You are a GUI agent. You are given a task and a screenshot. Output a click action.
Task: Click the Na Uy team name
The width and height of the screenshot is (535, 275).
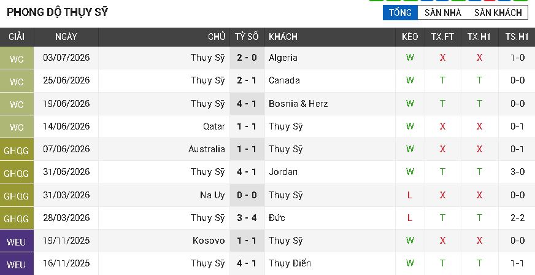[212, 195]
